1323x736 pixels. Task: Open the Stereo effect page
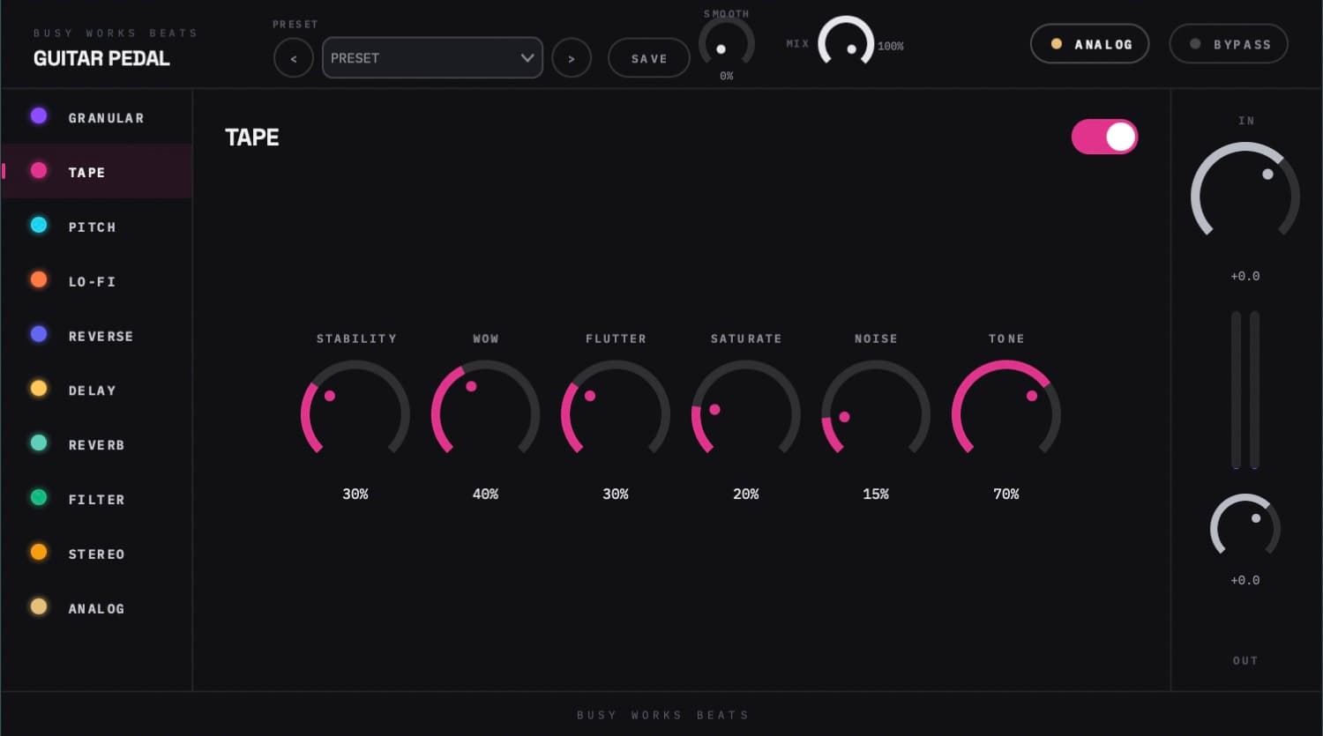click(97, 554)
